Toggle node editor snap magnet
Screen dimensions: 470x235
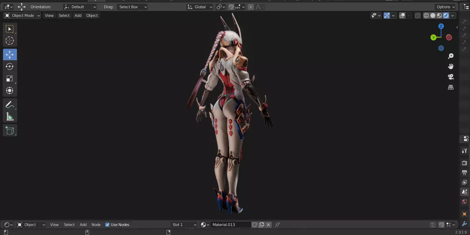(441, 225)
